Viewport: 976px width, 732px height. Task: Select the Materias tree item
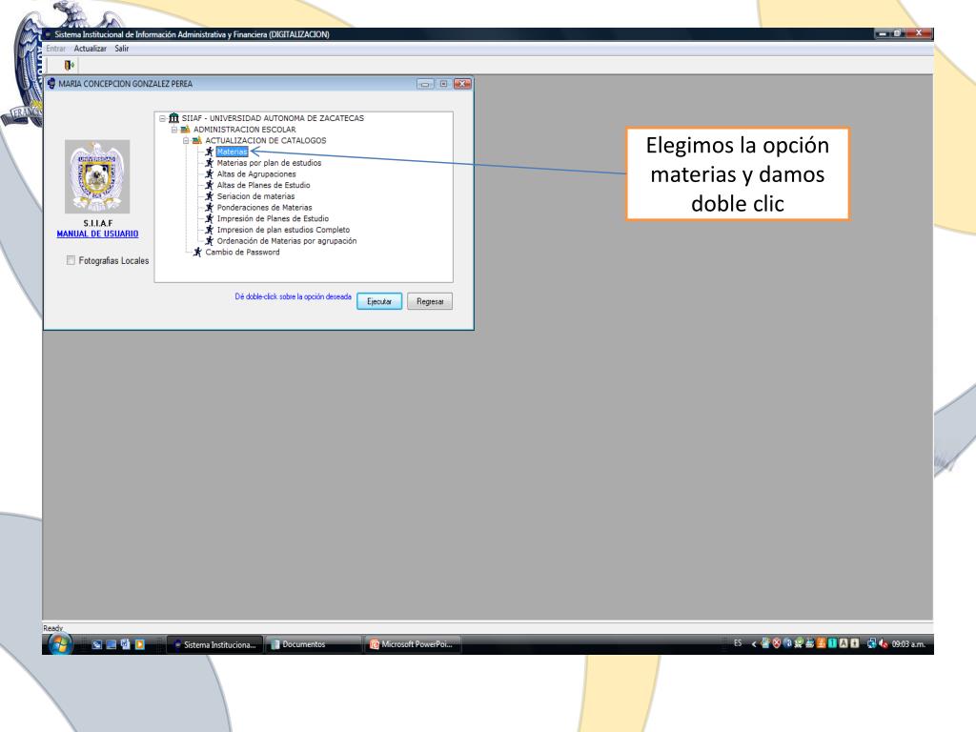tap(233, 152)
